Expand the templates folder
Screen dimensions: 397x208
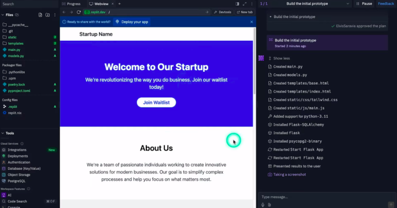click(16, 43)
